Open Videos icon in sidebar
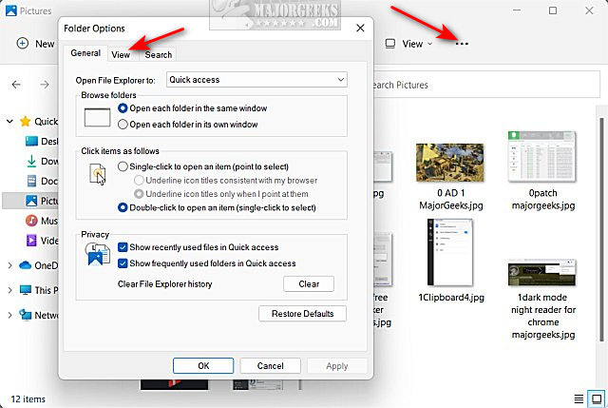The height and width of the screenshot is (408, 608). coord(31,241)
